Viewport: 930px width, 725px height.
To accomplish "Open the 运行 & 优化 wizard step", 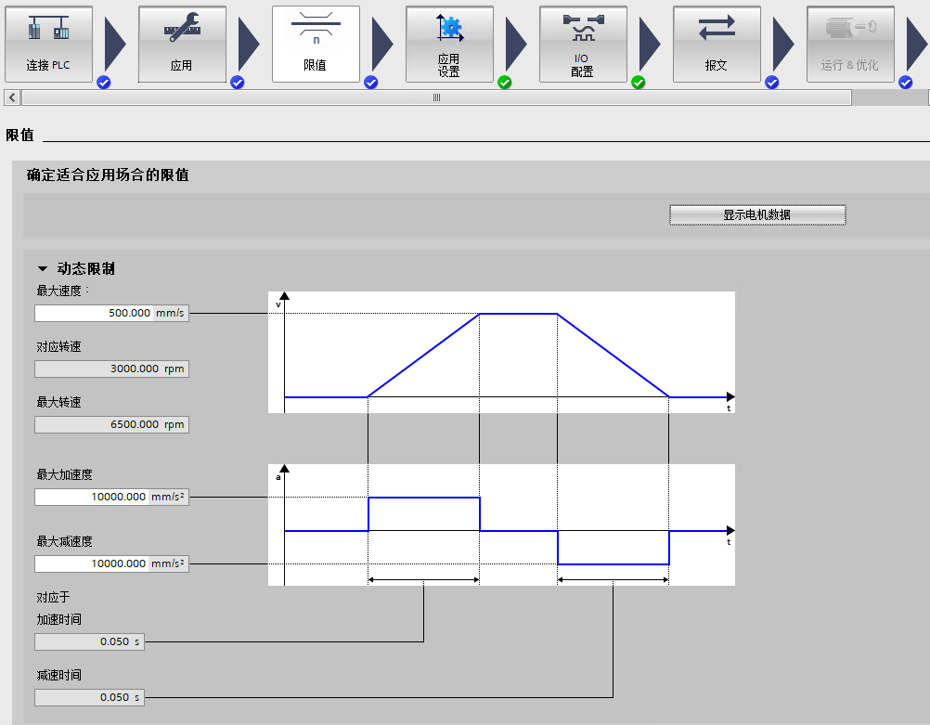I will click(x=850, y=44).
